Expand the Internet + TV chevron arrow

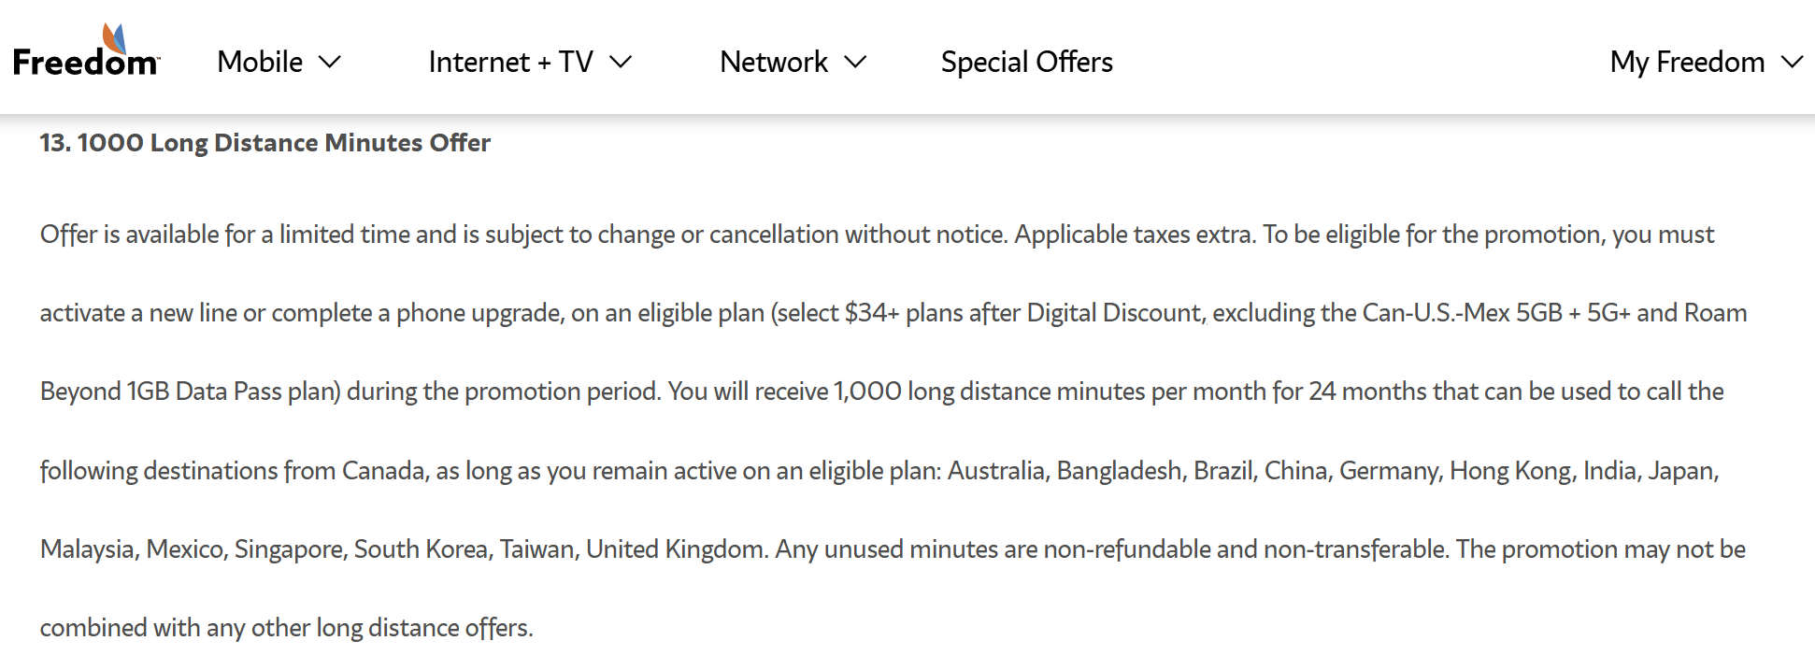point(621,63)
